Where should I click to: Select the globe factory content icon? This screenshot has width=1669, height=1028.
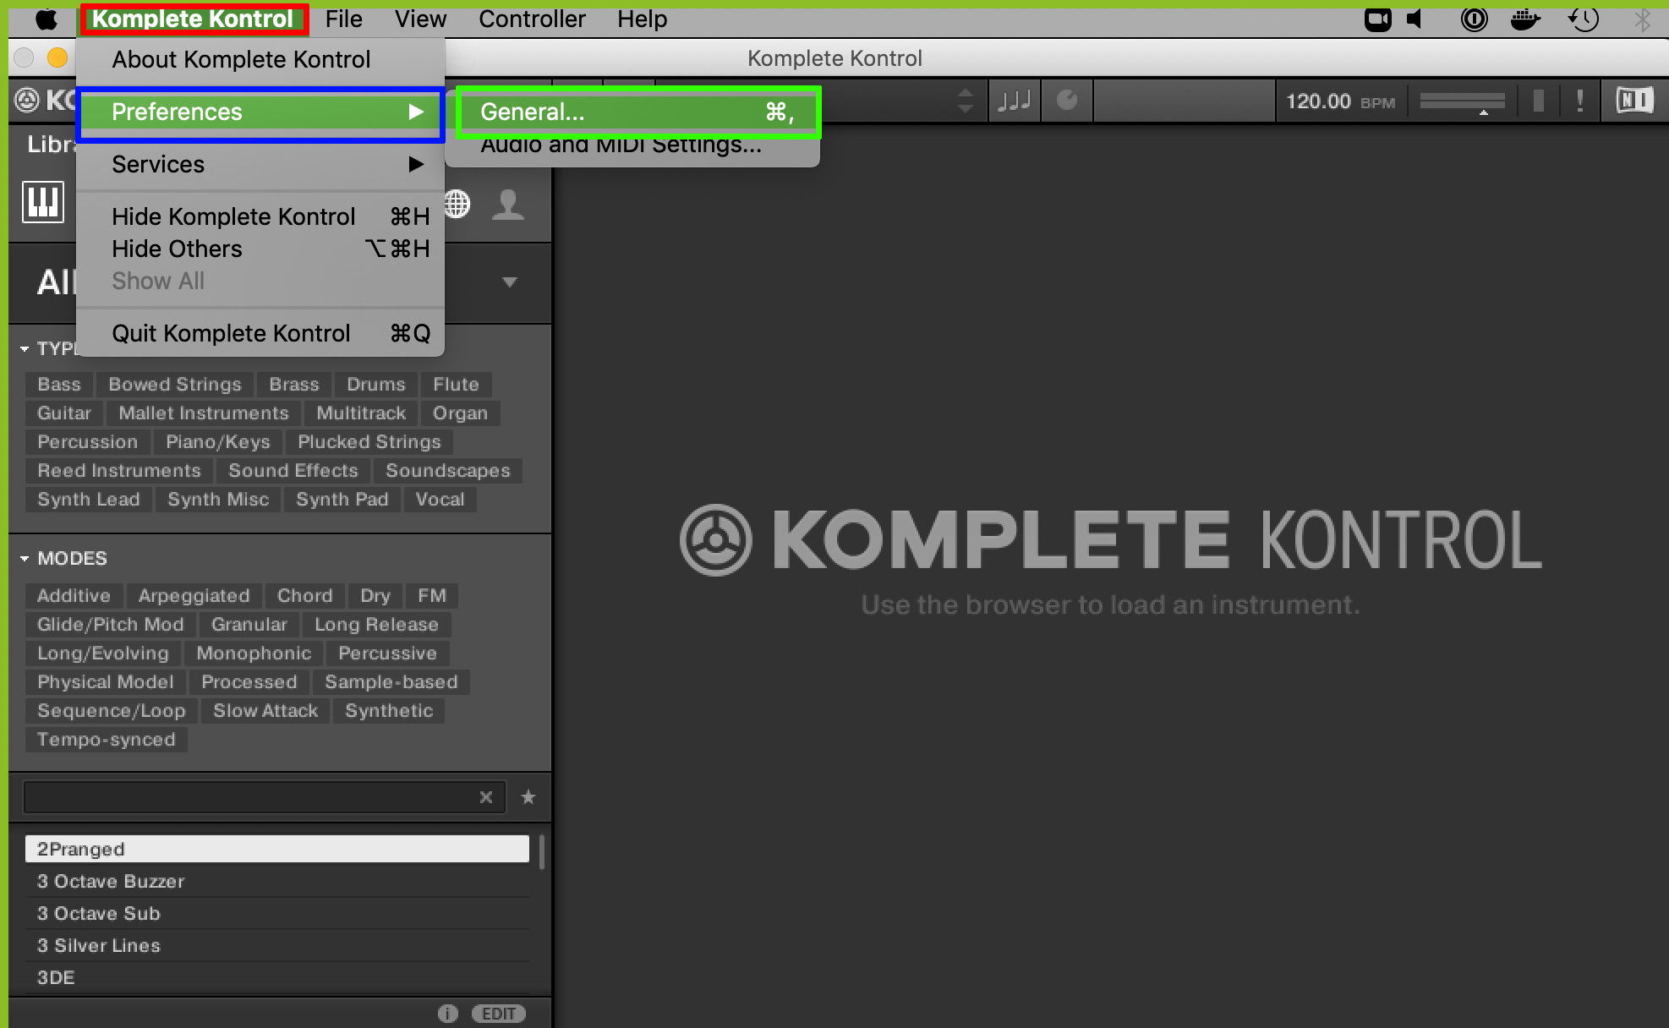point(457,204)
